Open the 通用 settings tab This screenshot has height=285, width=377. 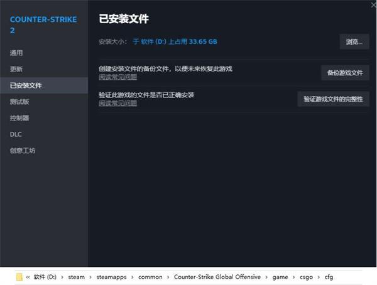tap(16, 53)
